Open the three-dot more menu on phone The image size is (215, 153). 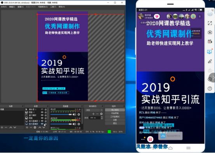pyautogui.click(x=143, y=139)
